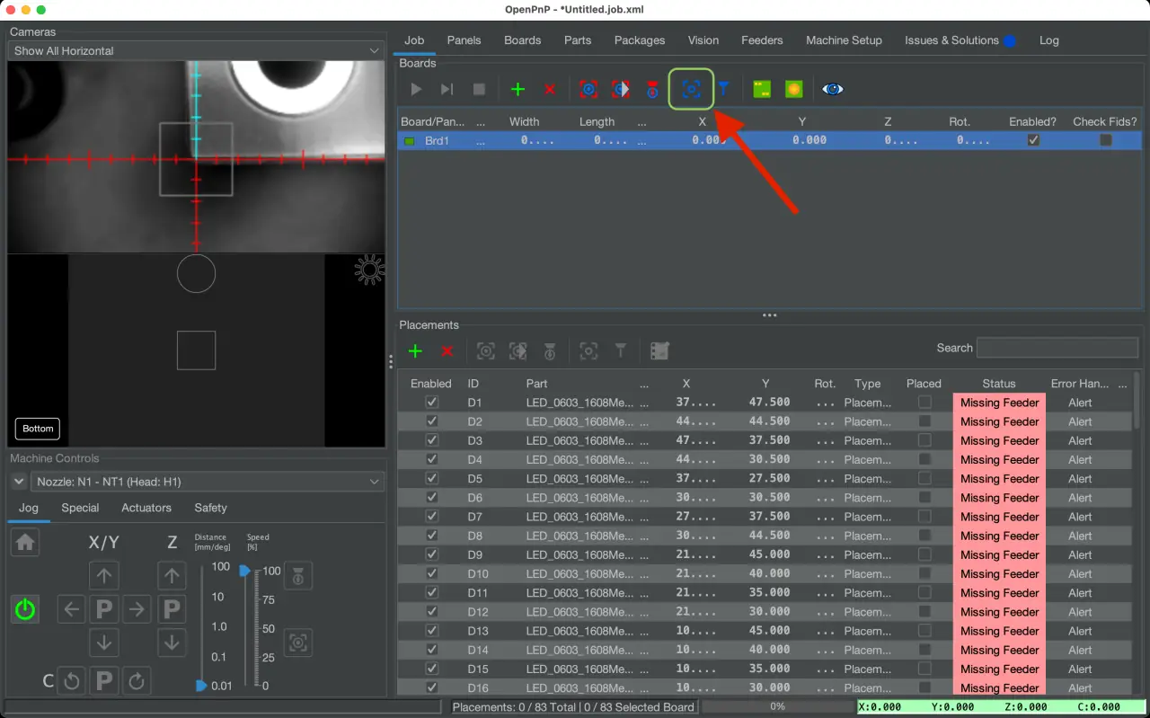Toggle the Placed checkbox for D1
Image resolution: width=1150 pixels, height=718 pixels.
pos(924,403)
